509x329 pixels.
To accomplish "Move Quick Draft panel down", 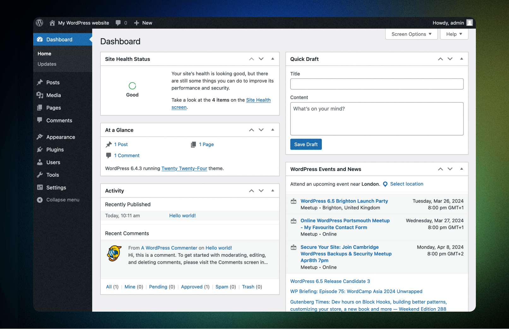I will coord(450,59).
